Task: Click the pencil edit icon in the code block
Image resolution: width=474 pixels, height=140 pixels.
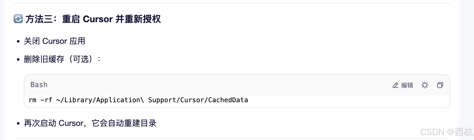Action: point(395,85)
